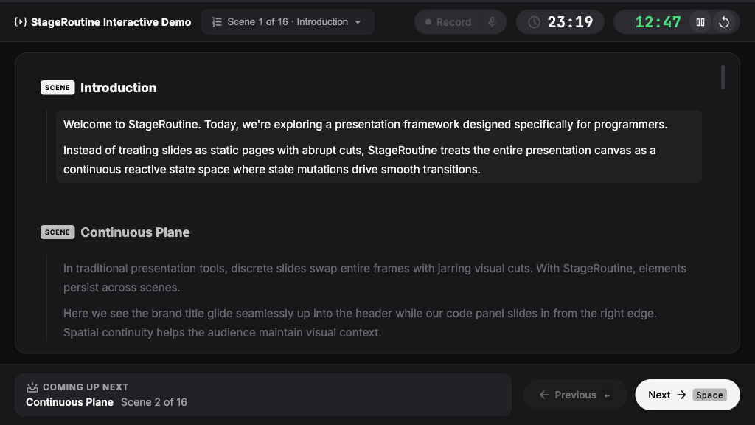Click the "Scene 2 of 16" label
755x425 pixels.
point(153,402)
